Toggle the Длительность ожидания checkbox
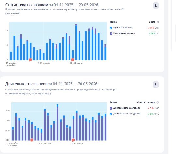This screenshot has height=154, width=176. 111,114
